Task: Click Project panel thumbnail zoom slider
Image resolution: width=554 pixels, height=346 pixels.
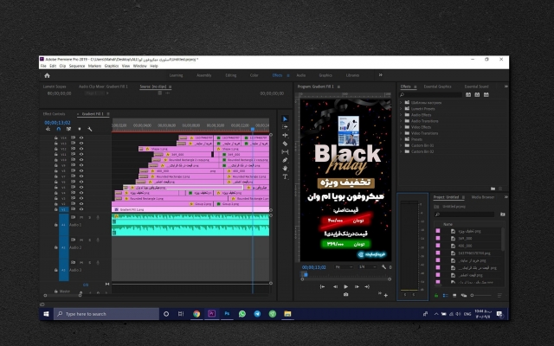Action: coord(481,296)
